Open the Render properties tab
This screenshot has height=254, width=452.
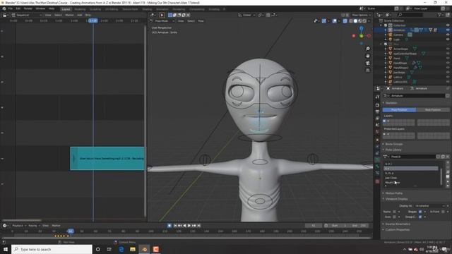377,105
